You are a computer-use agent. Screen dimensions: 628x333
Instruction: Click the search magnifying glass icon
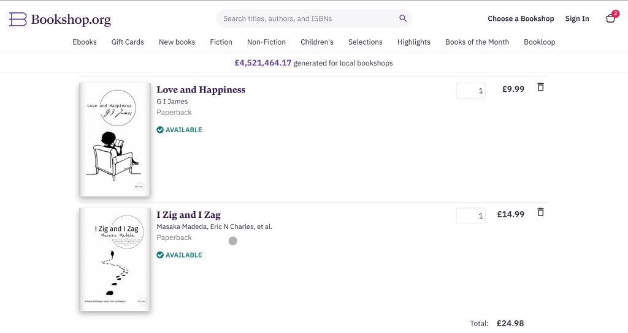point(403,18)
